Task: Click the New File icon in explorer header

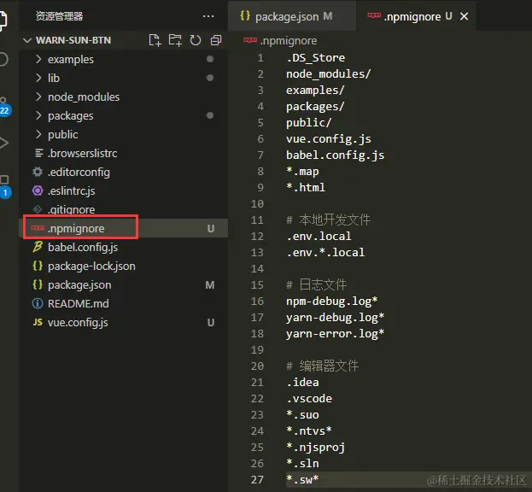Action: tap(155, 40)
